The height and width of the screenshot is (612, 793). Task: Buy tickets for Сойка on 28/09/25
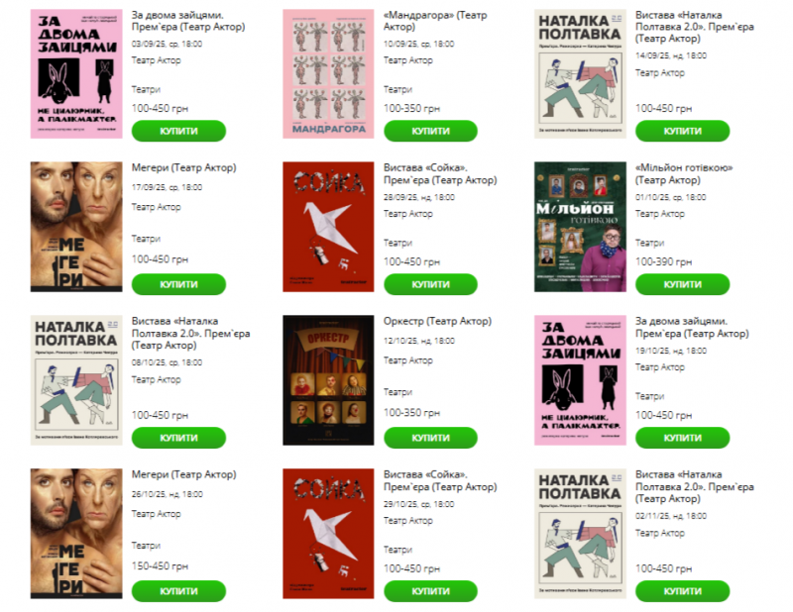tap(430, 284)
